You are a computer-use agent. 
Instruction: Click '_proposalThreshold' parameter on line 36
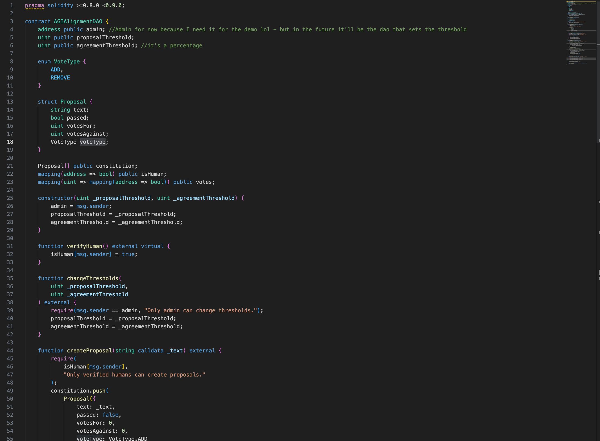(x=96, y=286)
